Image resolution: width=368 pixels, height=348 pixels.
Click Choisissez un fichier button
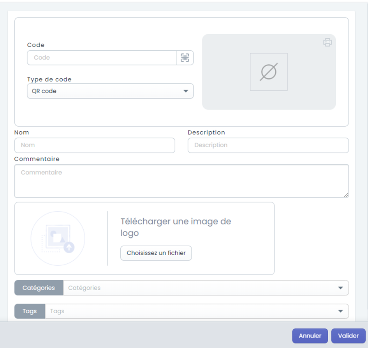click(156, 253)
